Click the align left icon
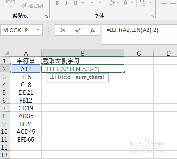 164,3
